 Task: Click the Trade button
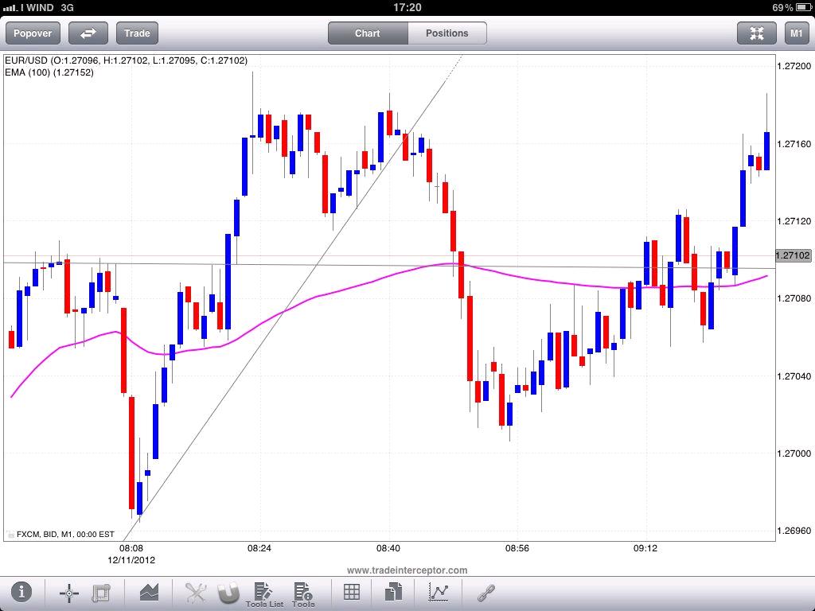tap(137, 33)
